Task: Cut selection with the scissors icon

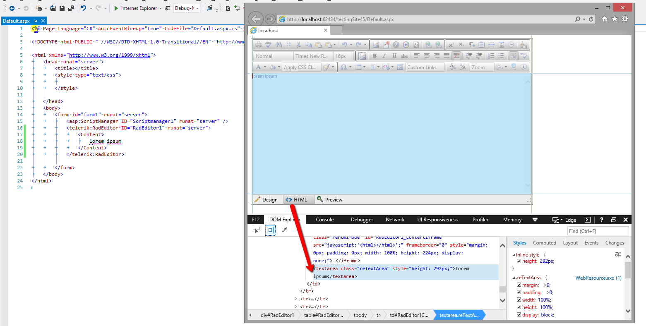Action: click(x=298, y=45)
